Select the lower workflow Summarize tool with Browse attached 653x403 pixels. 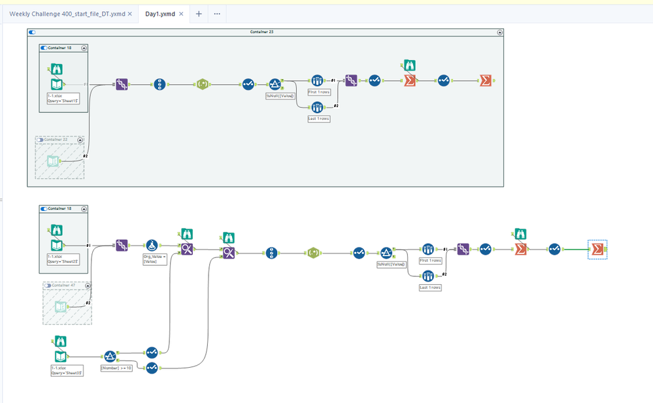(x=520, y=250)
